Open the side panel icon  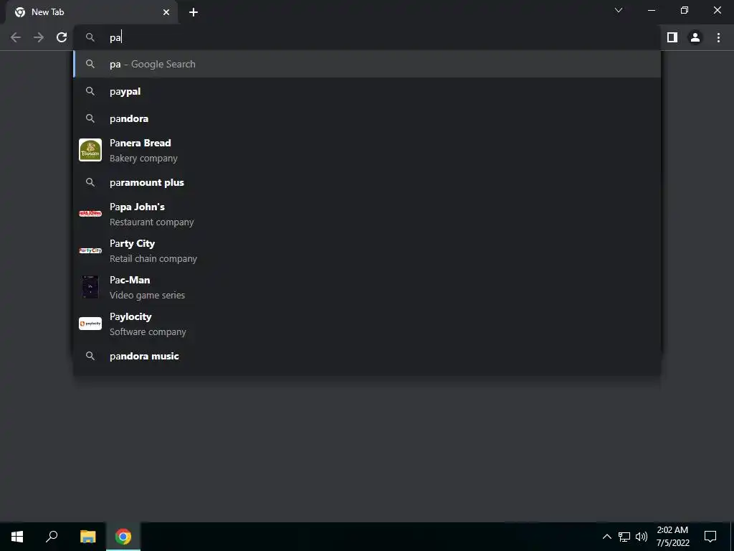672,37
